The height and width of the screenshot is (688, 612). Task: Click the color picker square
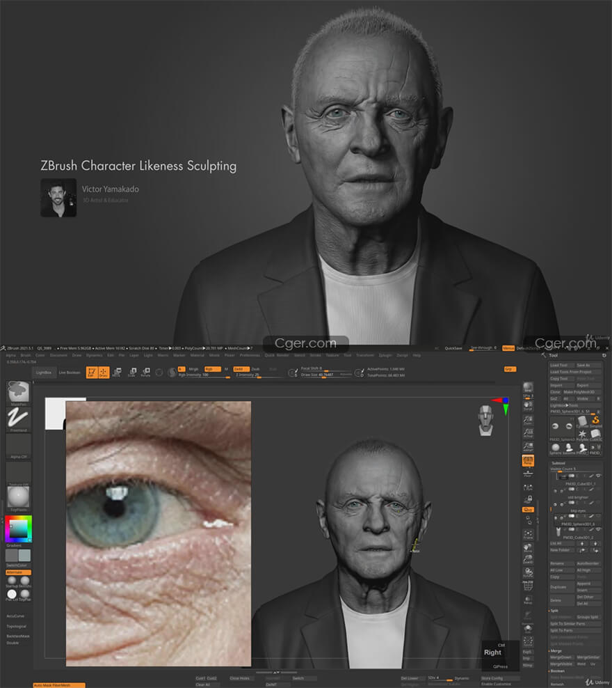[x=18, y=530]
